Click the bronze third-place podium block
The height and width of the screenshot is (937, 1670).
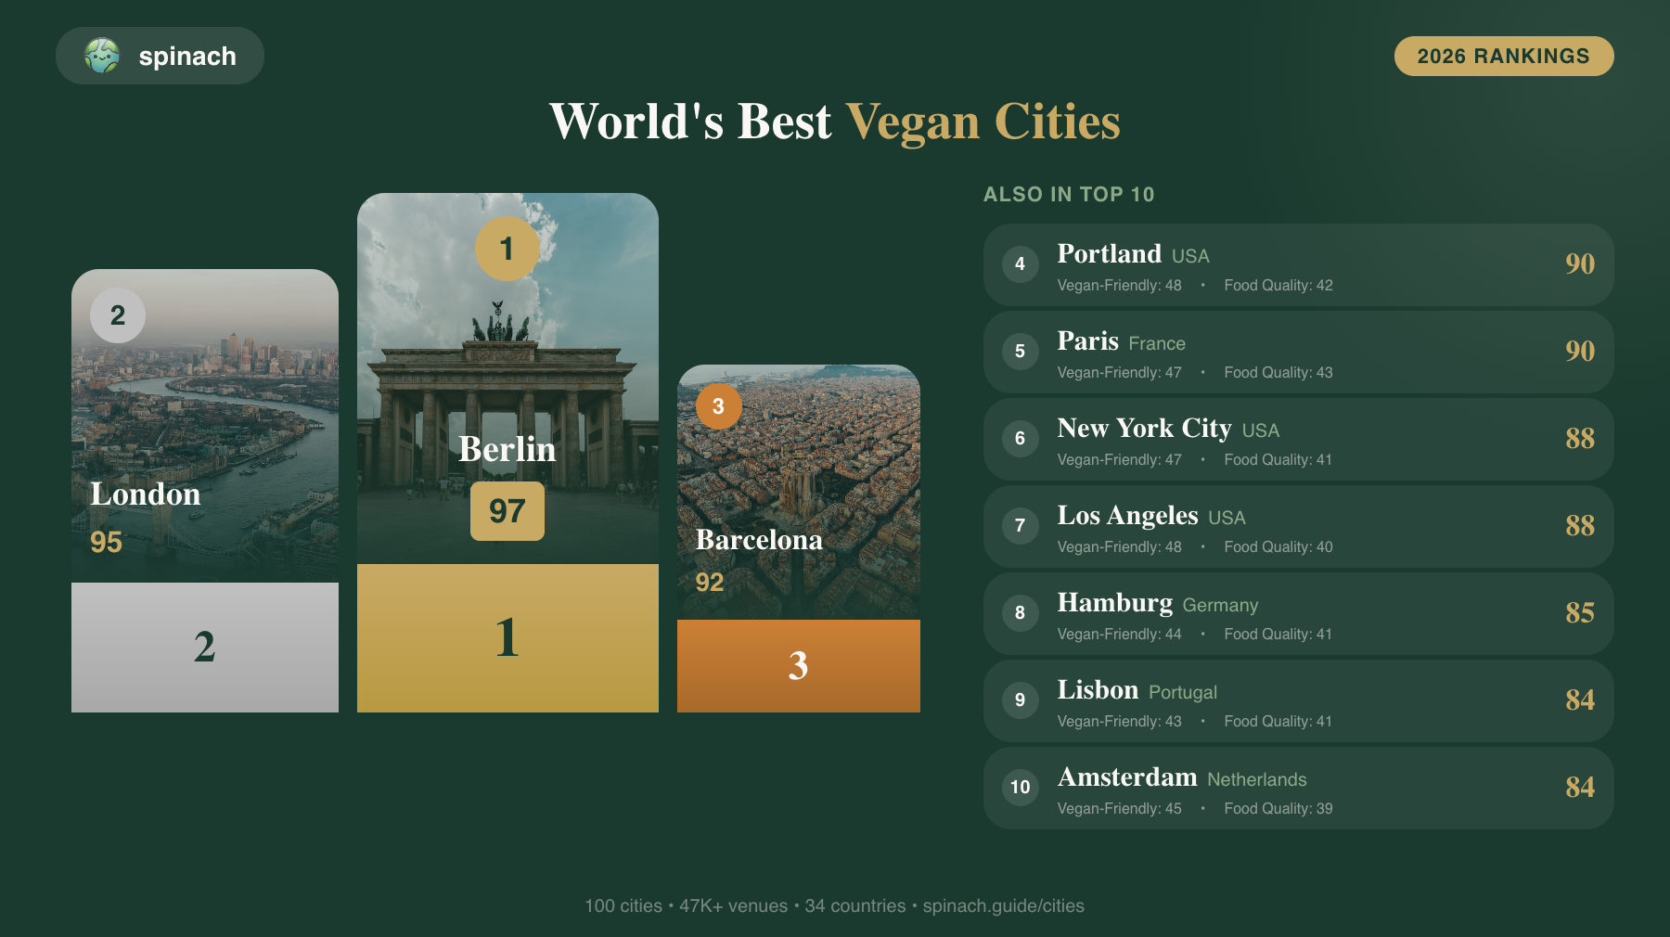[798, 666]
